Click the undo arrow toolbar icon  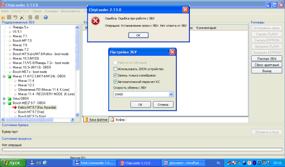[15, 17]
